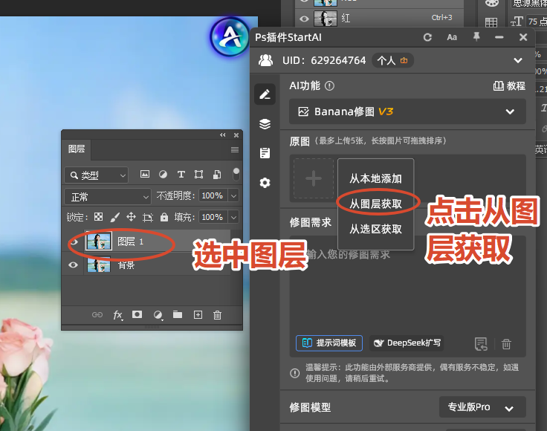547x431 pixels.
Task: Switch to the 图层 tab
Action: point(77,149)
